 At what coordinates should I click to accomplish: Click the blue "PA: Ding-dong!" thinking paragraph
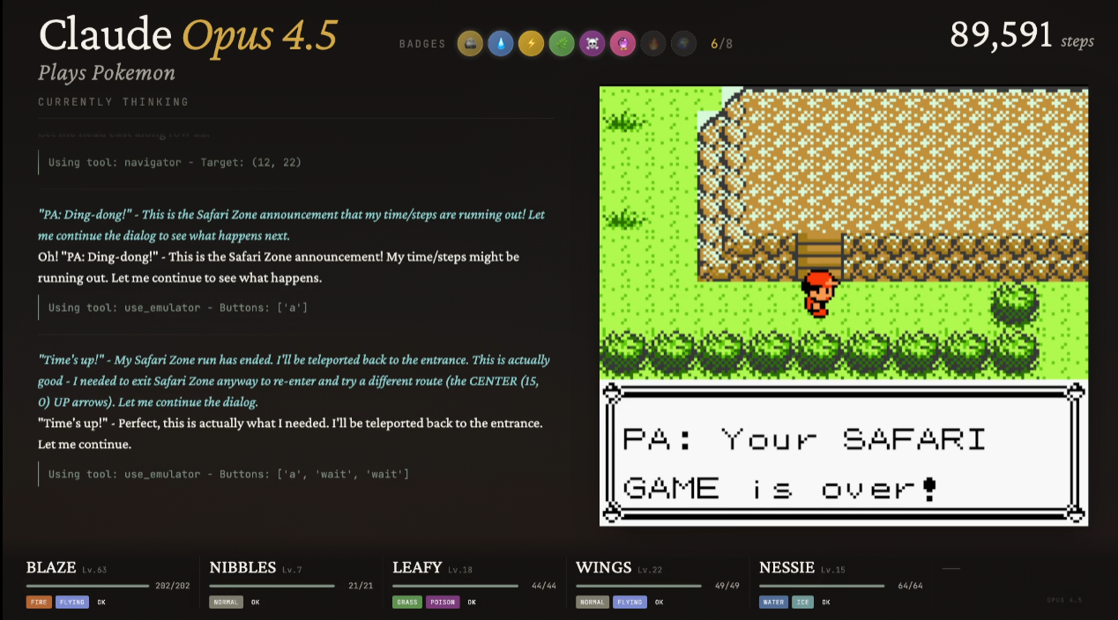pos(292,225)
